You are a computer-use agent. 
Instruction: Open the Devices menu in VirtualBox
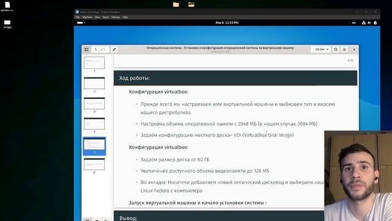pos(116,17)
